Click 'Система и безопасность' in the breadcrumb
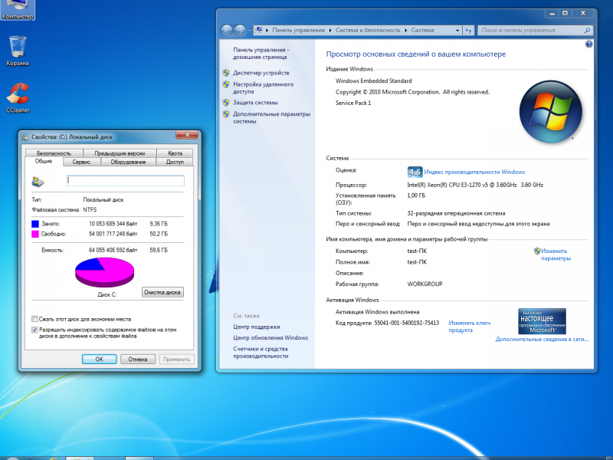Viewport: 613px width, 460px height. point(368,30)
